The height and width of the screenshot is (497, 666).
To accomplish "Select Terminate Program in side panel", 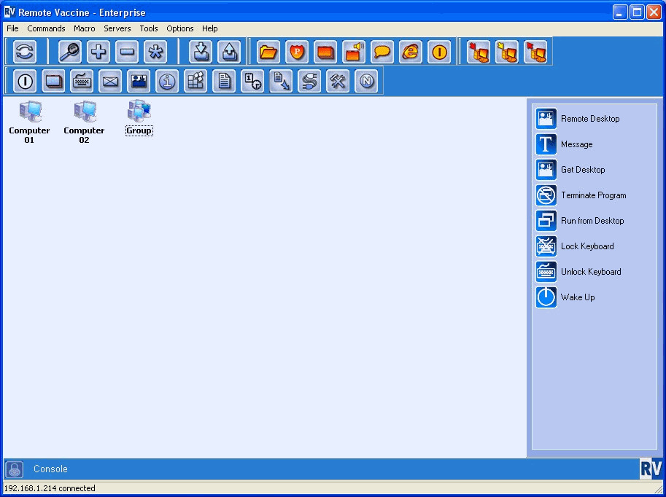I will (x=581, y=195).
